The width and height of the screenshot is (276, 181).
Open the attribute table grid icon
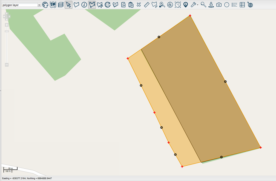tap(242, 5)
